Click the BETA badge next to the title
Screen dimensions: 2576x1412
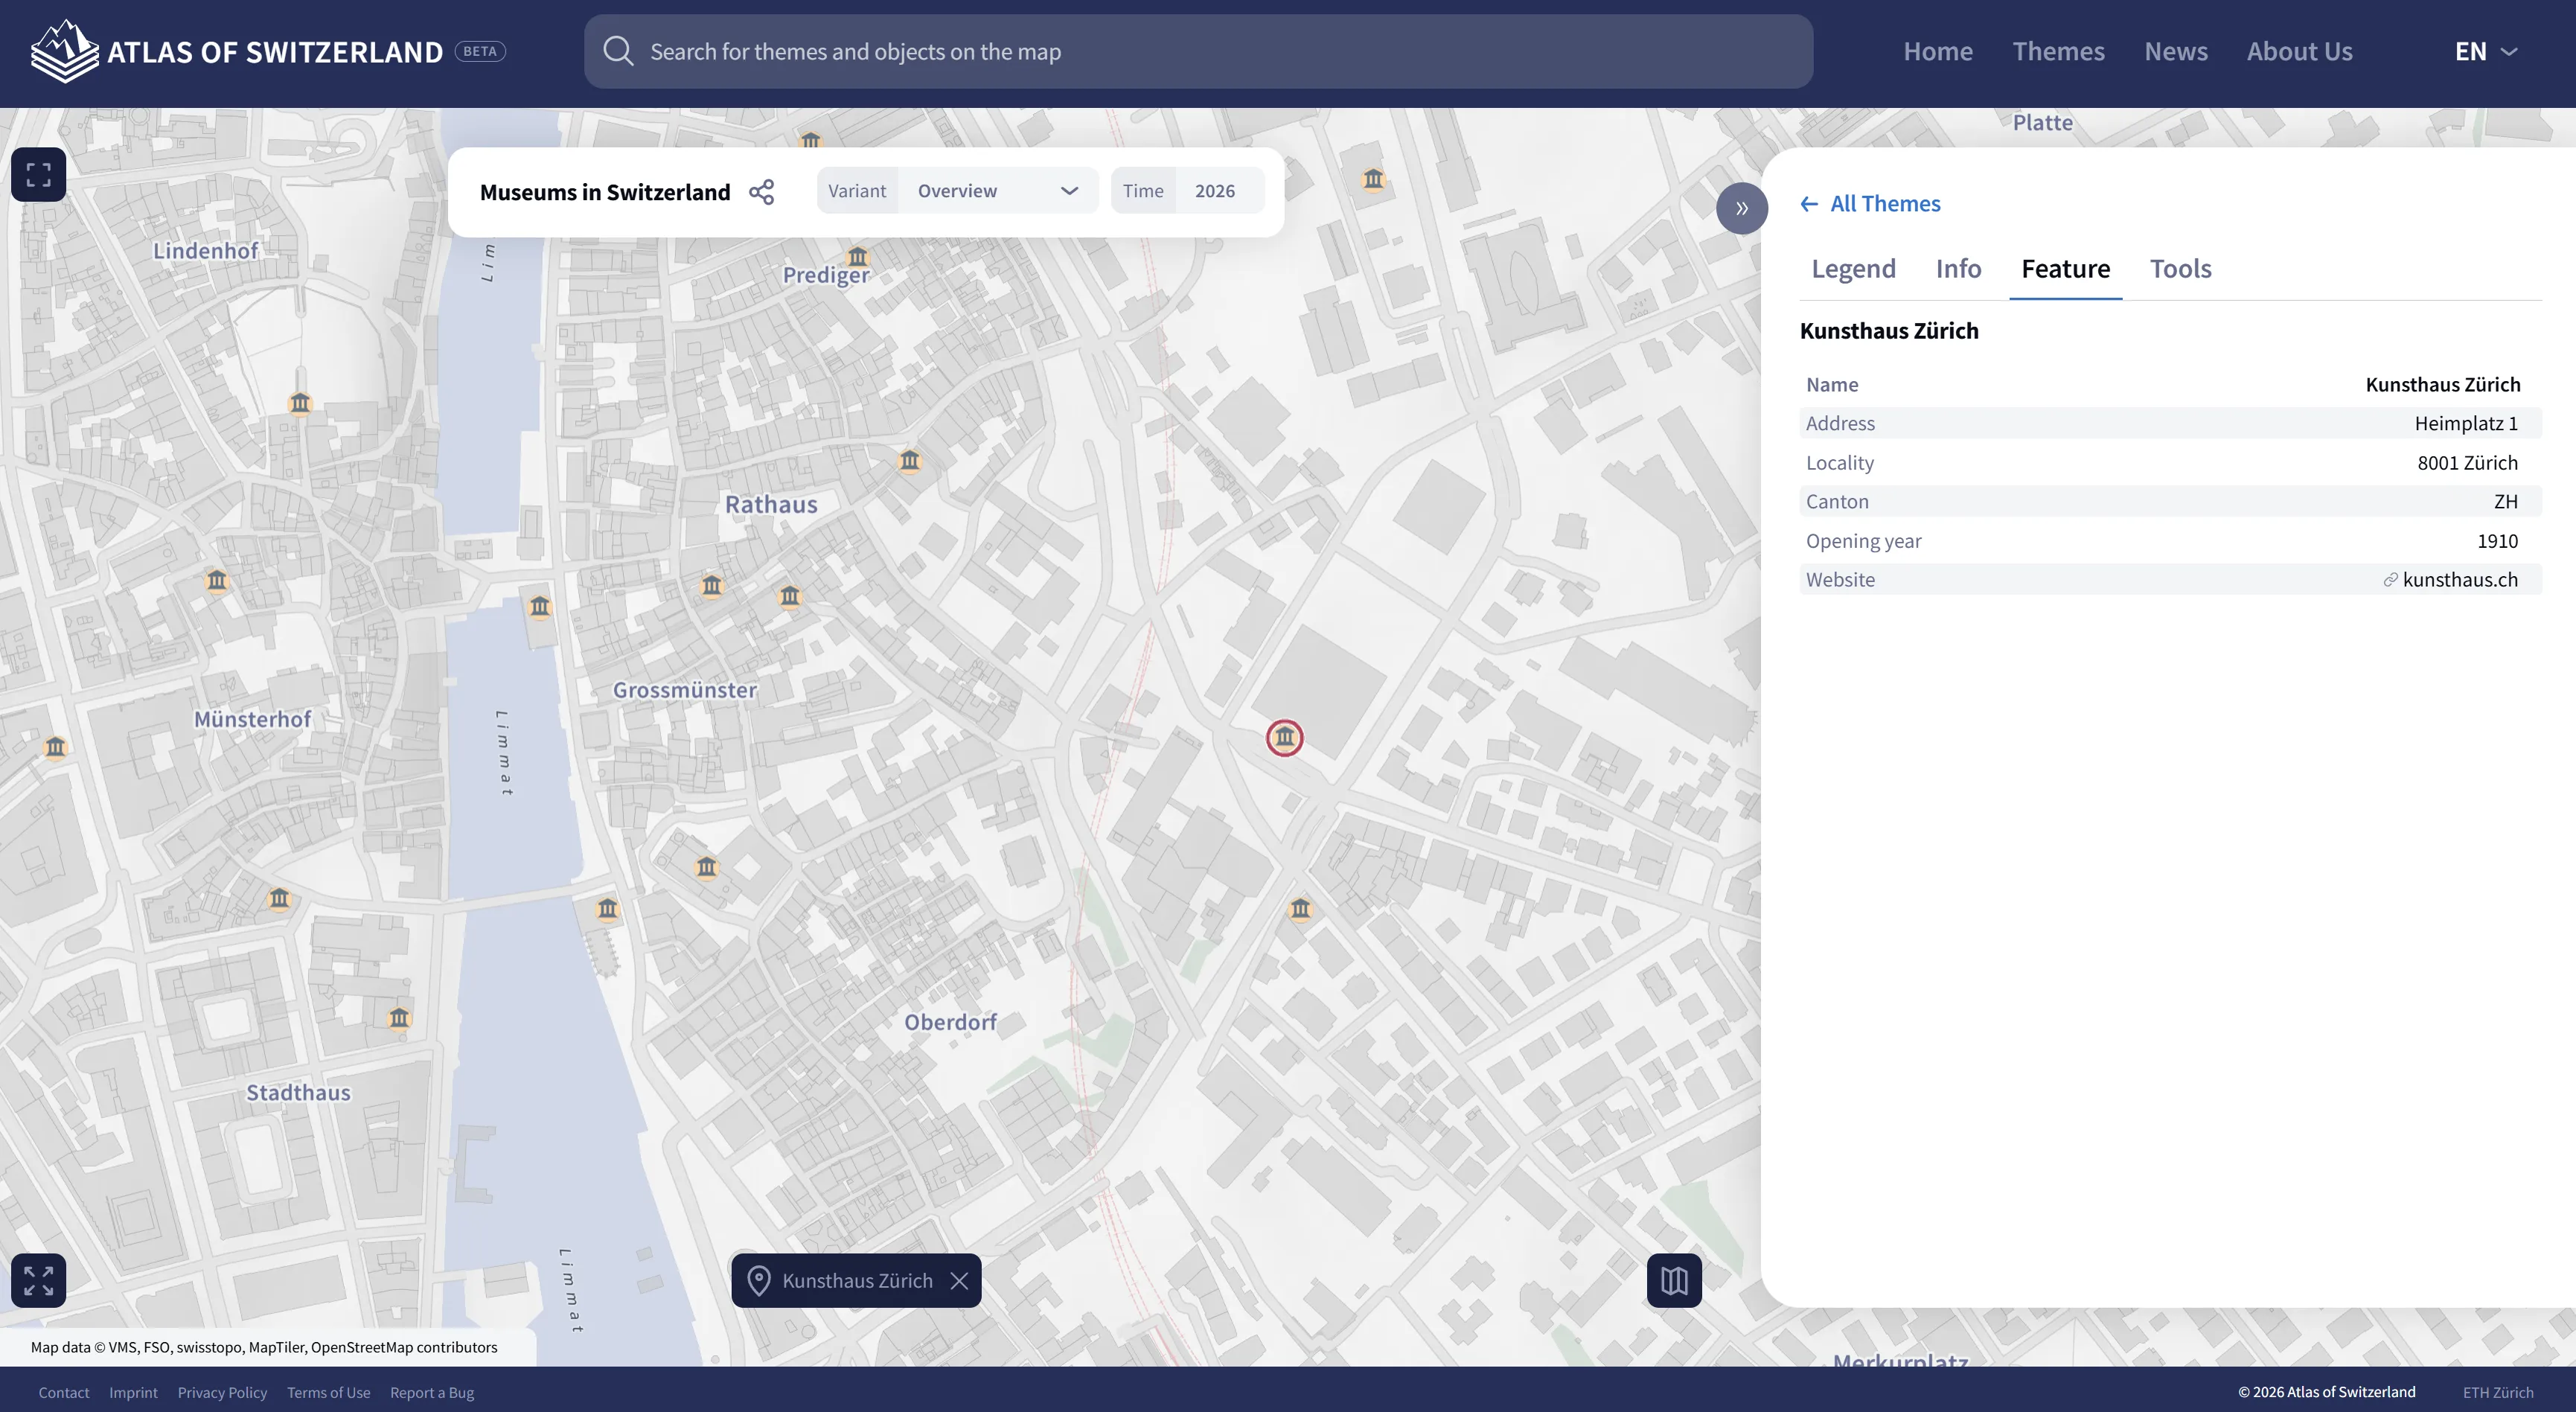coord(480,51)
